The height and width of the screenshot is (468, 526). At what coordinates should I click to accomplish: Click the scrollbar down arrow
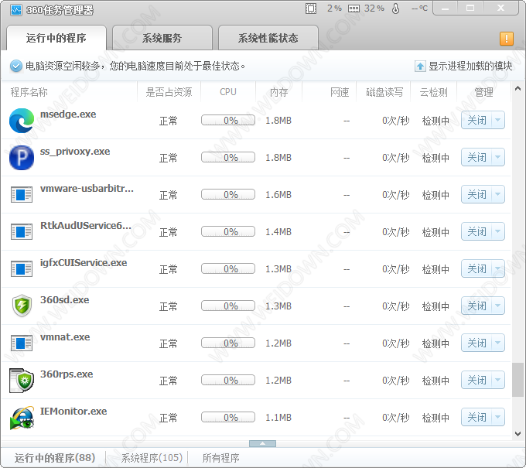(x=517, y=434)
